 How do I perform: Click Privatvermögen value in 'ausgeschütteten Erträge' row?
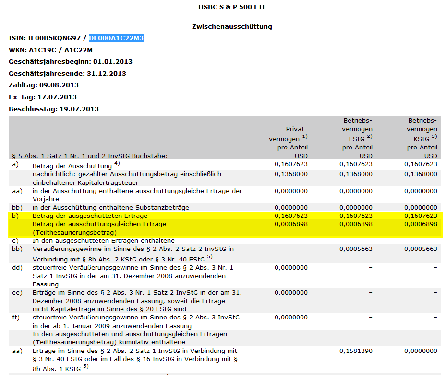pyautogui.click(x=291, y=216)
